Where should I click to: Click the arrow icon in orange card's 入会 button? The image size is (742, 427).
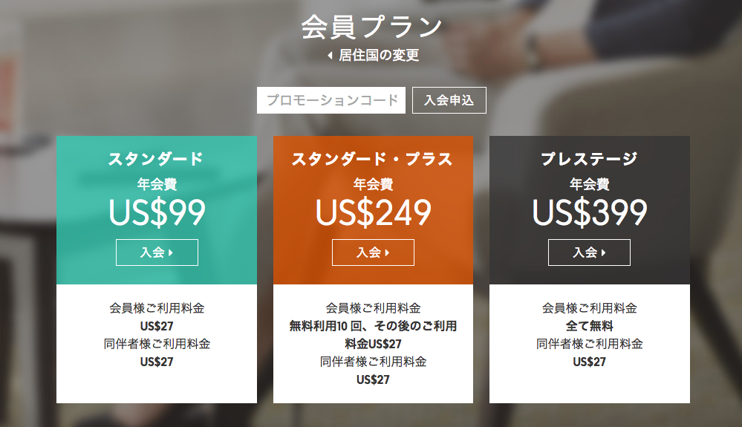tap(387, 253)
